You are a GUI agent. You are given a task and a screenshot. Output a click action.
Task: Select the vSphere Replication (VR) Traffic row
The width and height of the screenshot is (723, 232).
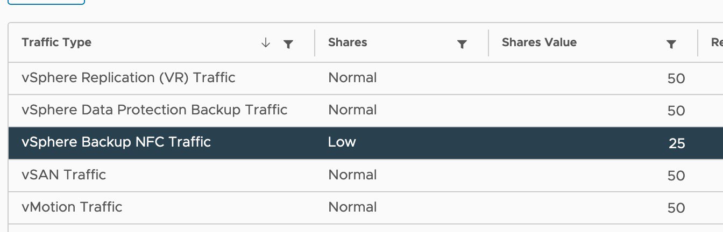(x=366, y=78)
